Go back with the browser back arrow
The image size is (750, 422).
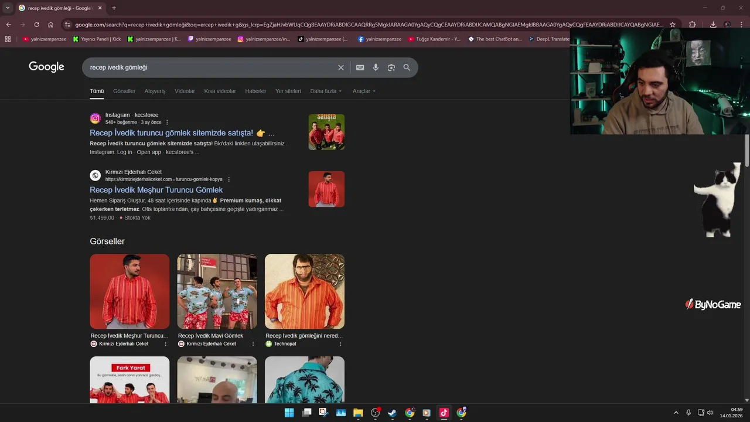coord(8,25)
